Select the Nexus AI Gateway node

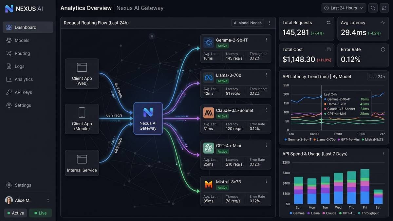[x=148, y=119]
